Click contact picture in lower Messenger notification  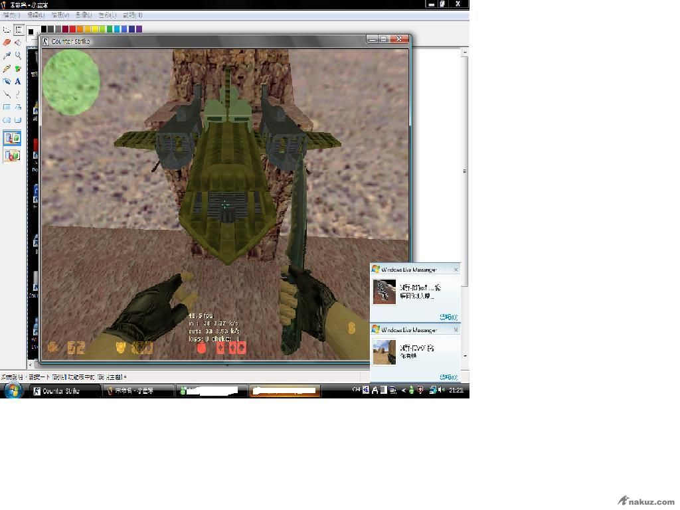(x=384, y=352)
